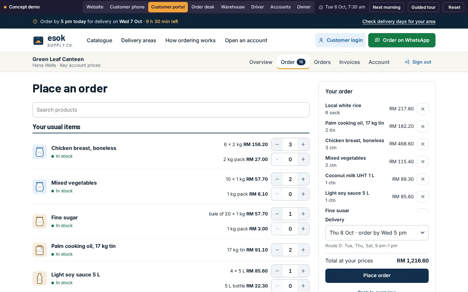Open the Orders tab
The height and width of the screenshot is (292, 468).
point(322,62)
